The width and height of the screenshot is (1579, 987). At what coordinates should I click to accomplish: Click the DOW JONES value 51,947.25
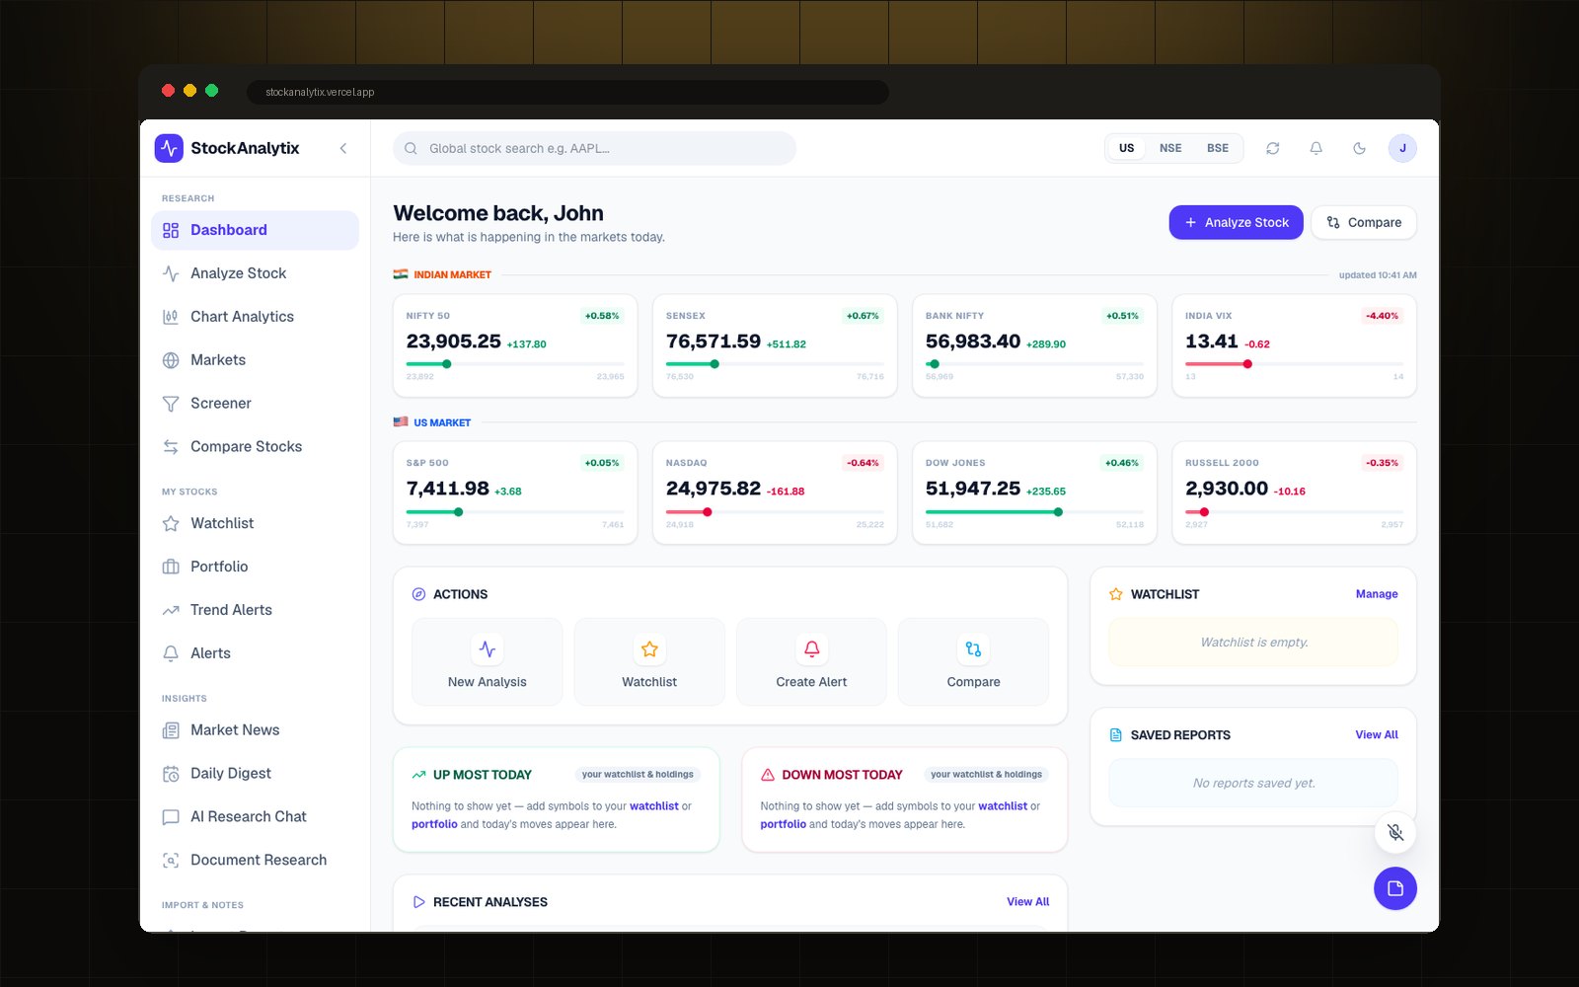click(973, 489)
